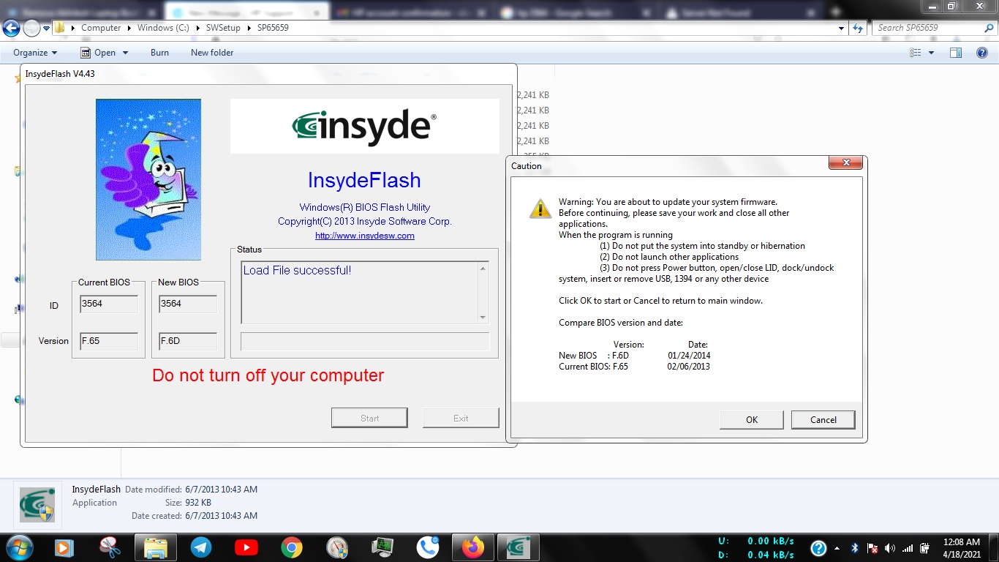Create a New folder
The image size is (999, 562).
pyautogui.click(x=212, y=53)
